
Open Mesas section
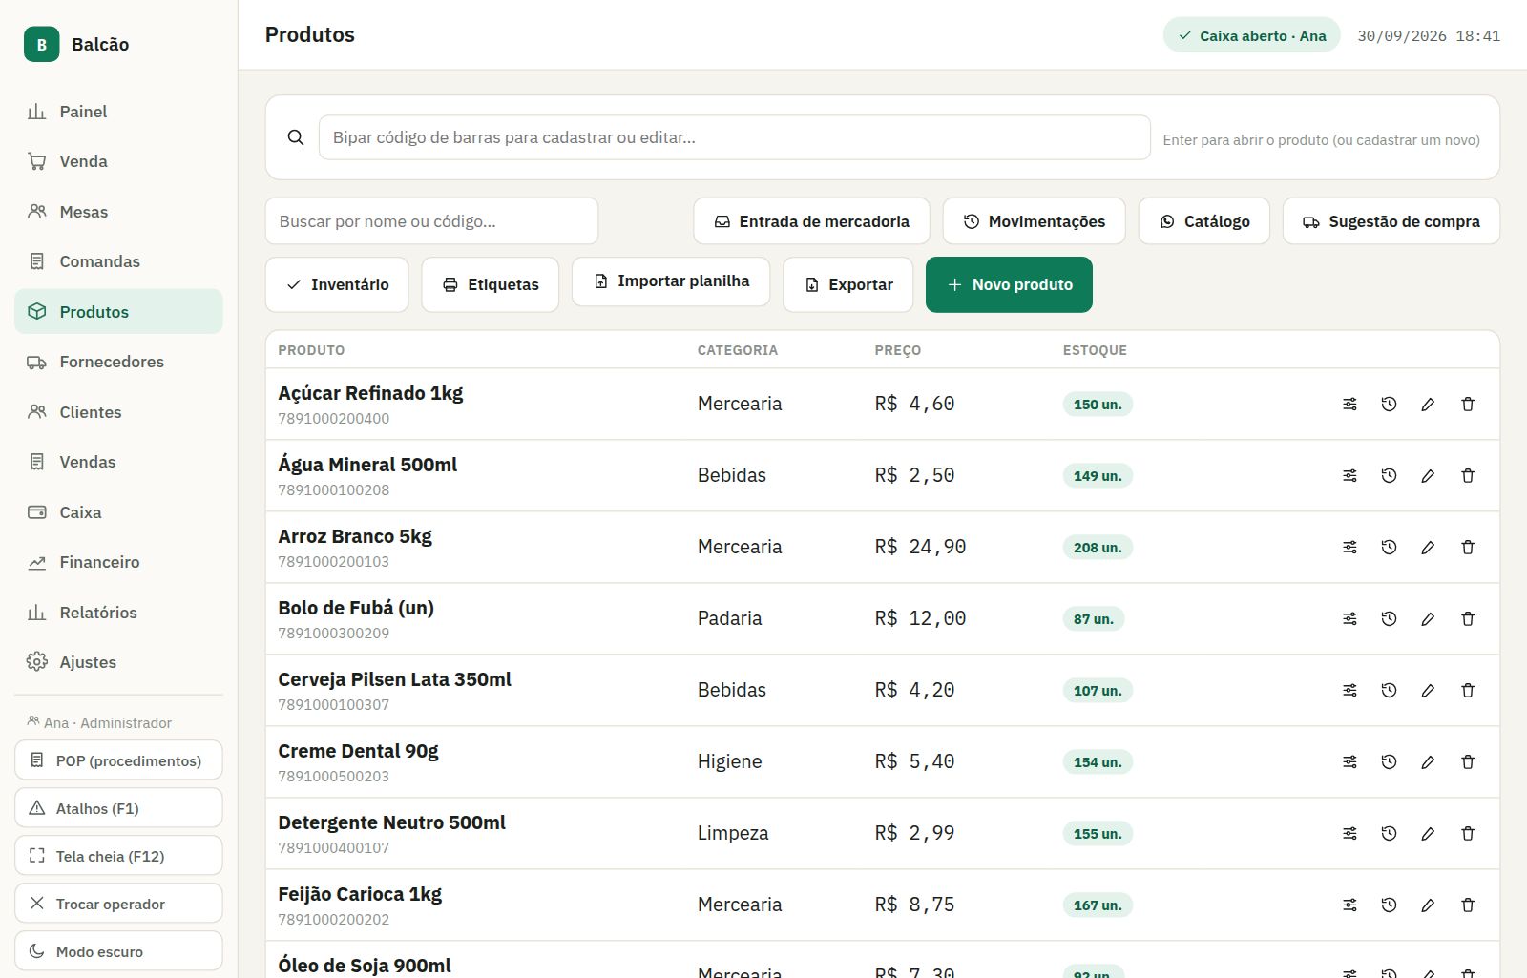(x=118, y=212)
